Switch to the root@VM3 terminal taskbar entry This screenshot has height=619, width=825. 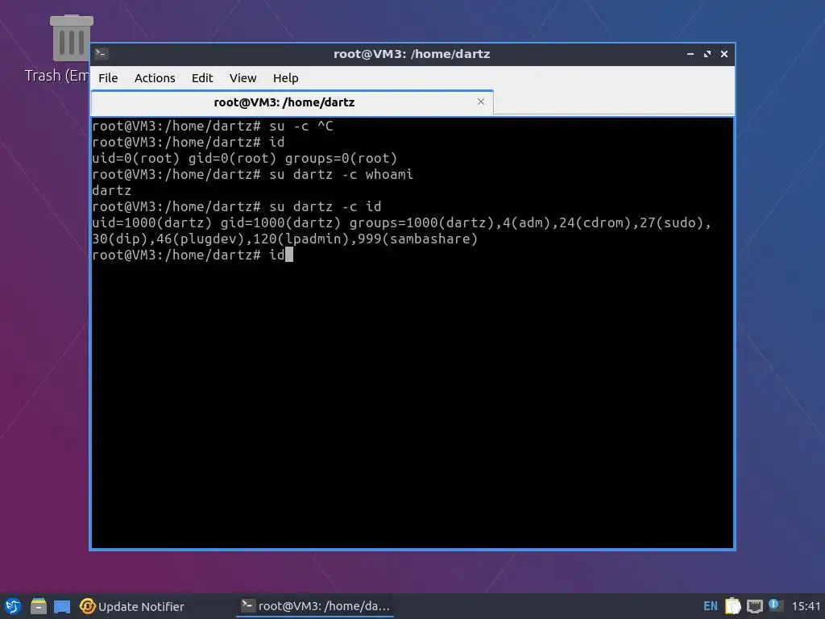pos(315,606)
